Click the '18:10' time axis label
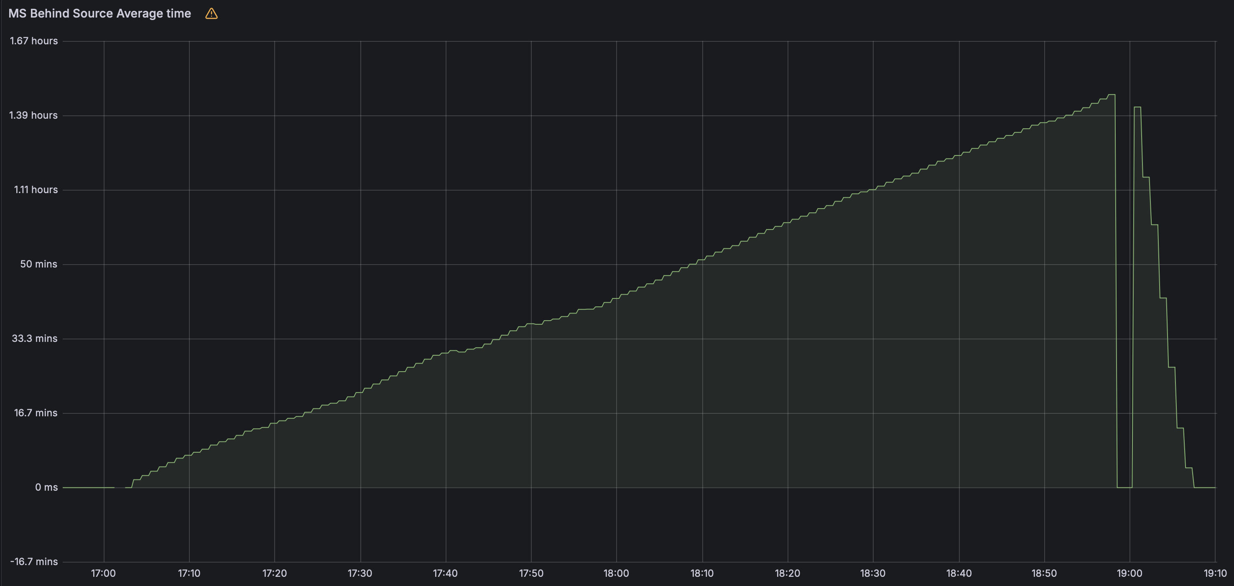This screenshot has height=586, width=1234. (x=702, y=573)
